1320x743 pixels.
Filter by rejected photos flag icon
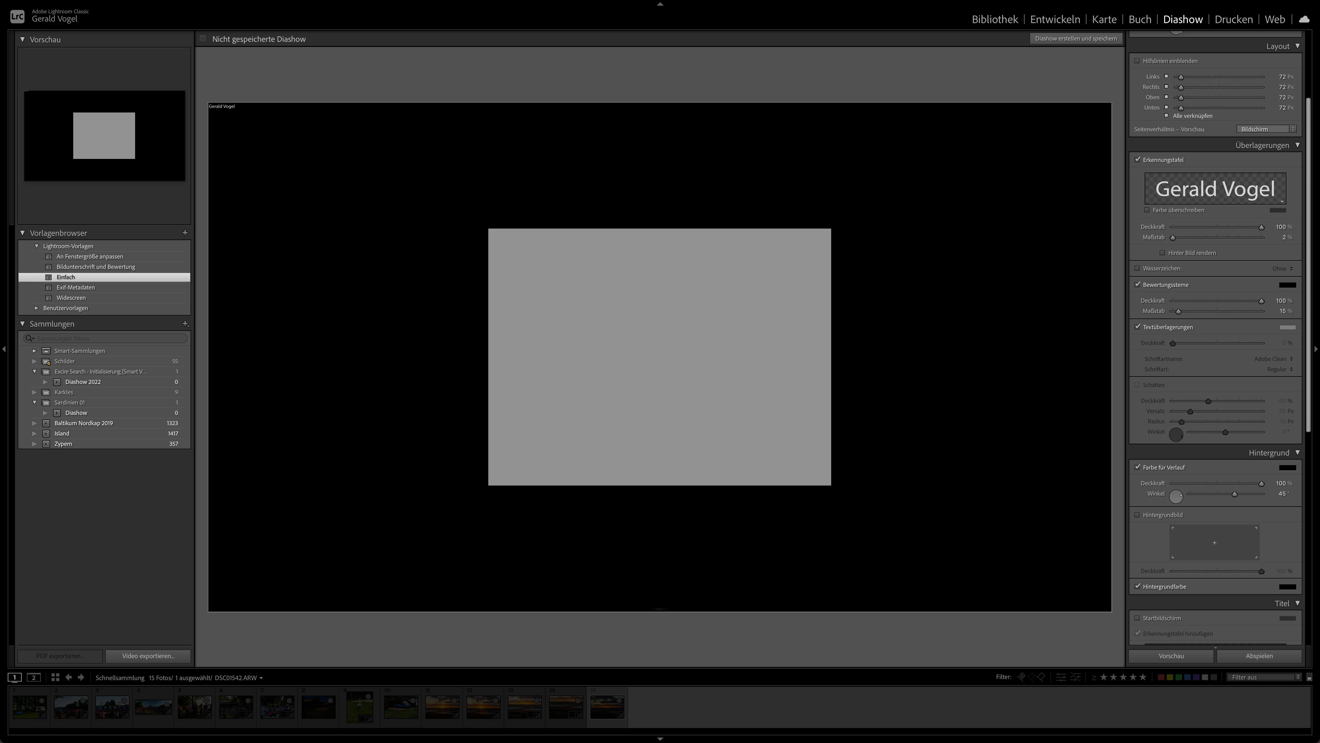coord(1041,677)
